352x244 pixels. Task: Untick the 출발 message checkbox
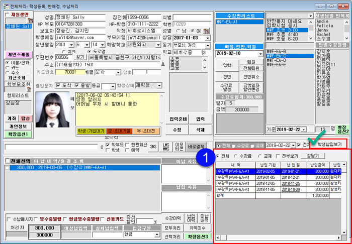click(76, 85)
